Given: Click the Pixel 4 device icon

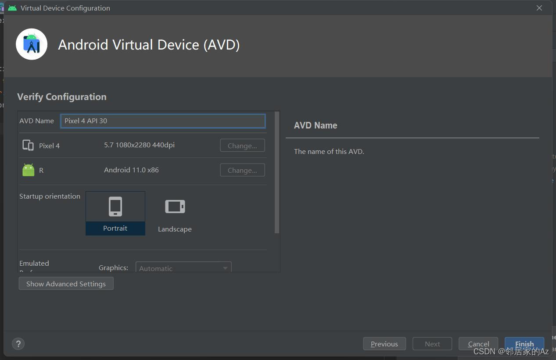Looking at the screenshot, I should tap(28, 145).
